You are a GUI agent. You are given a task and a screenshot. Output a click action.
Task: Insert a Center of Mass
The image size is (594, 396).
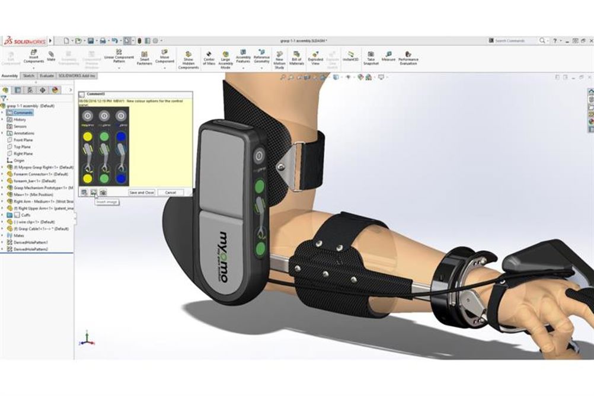209,58
